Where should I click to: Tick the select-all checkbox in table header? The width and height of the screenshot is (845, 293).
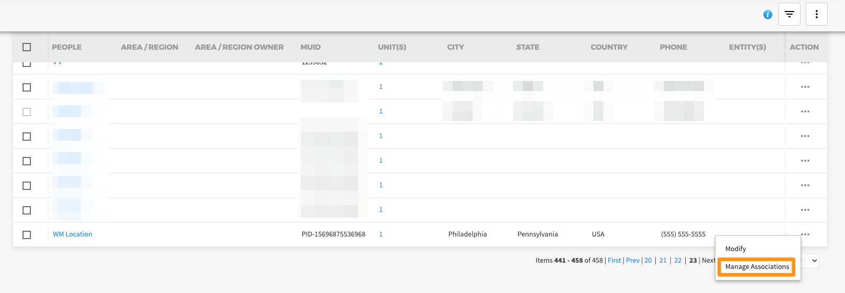[x=27, y=47]
